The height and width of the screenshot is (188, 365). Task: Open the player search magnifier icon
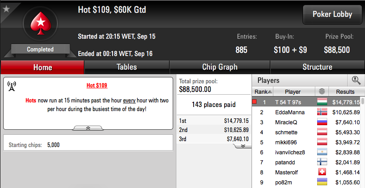coord(356,81)
